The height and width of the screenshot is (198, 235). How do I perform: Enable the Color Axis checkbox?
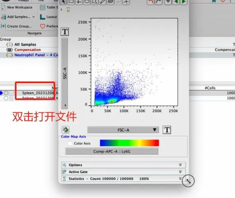pyautogui.click(x=70, y=143)
